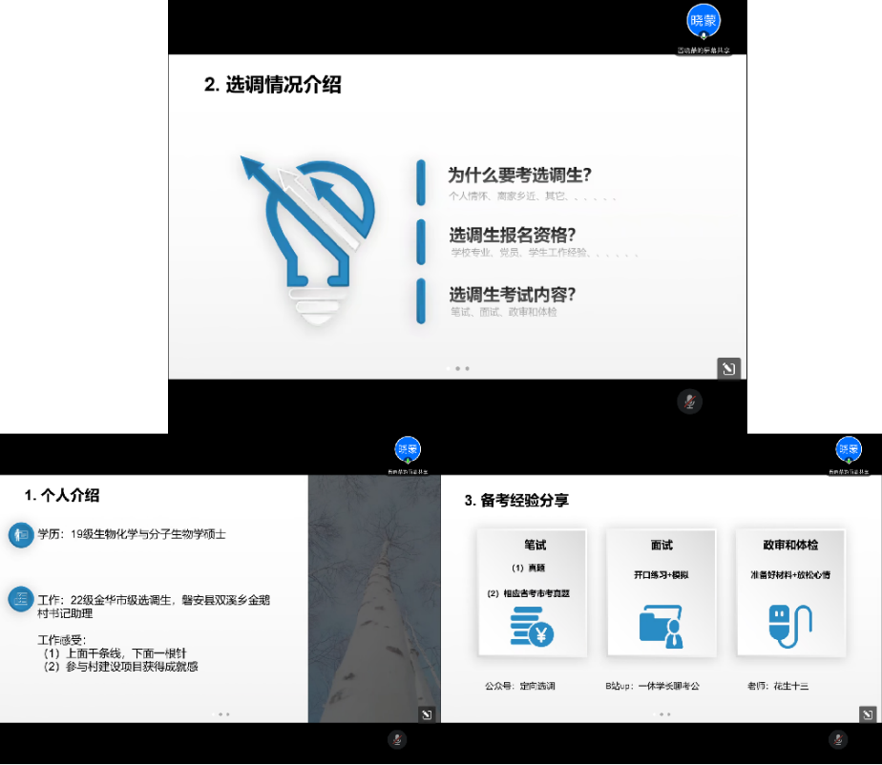Click the blue 工作 icon on the 个人介绍 slide
Viewport: 882px width, 765px height.
point(21,600)
